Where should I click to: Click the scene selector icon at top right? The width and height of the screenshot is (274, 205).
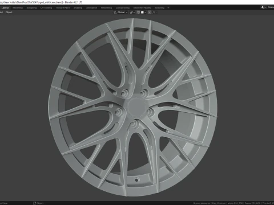[x=263, y=7]
